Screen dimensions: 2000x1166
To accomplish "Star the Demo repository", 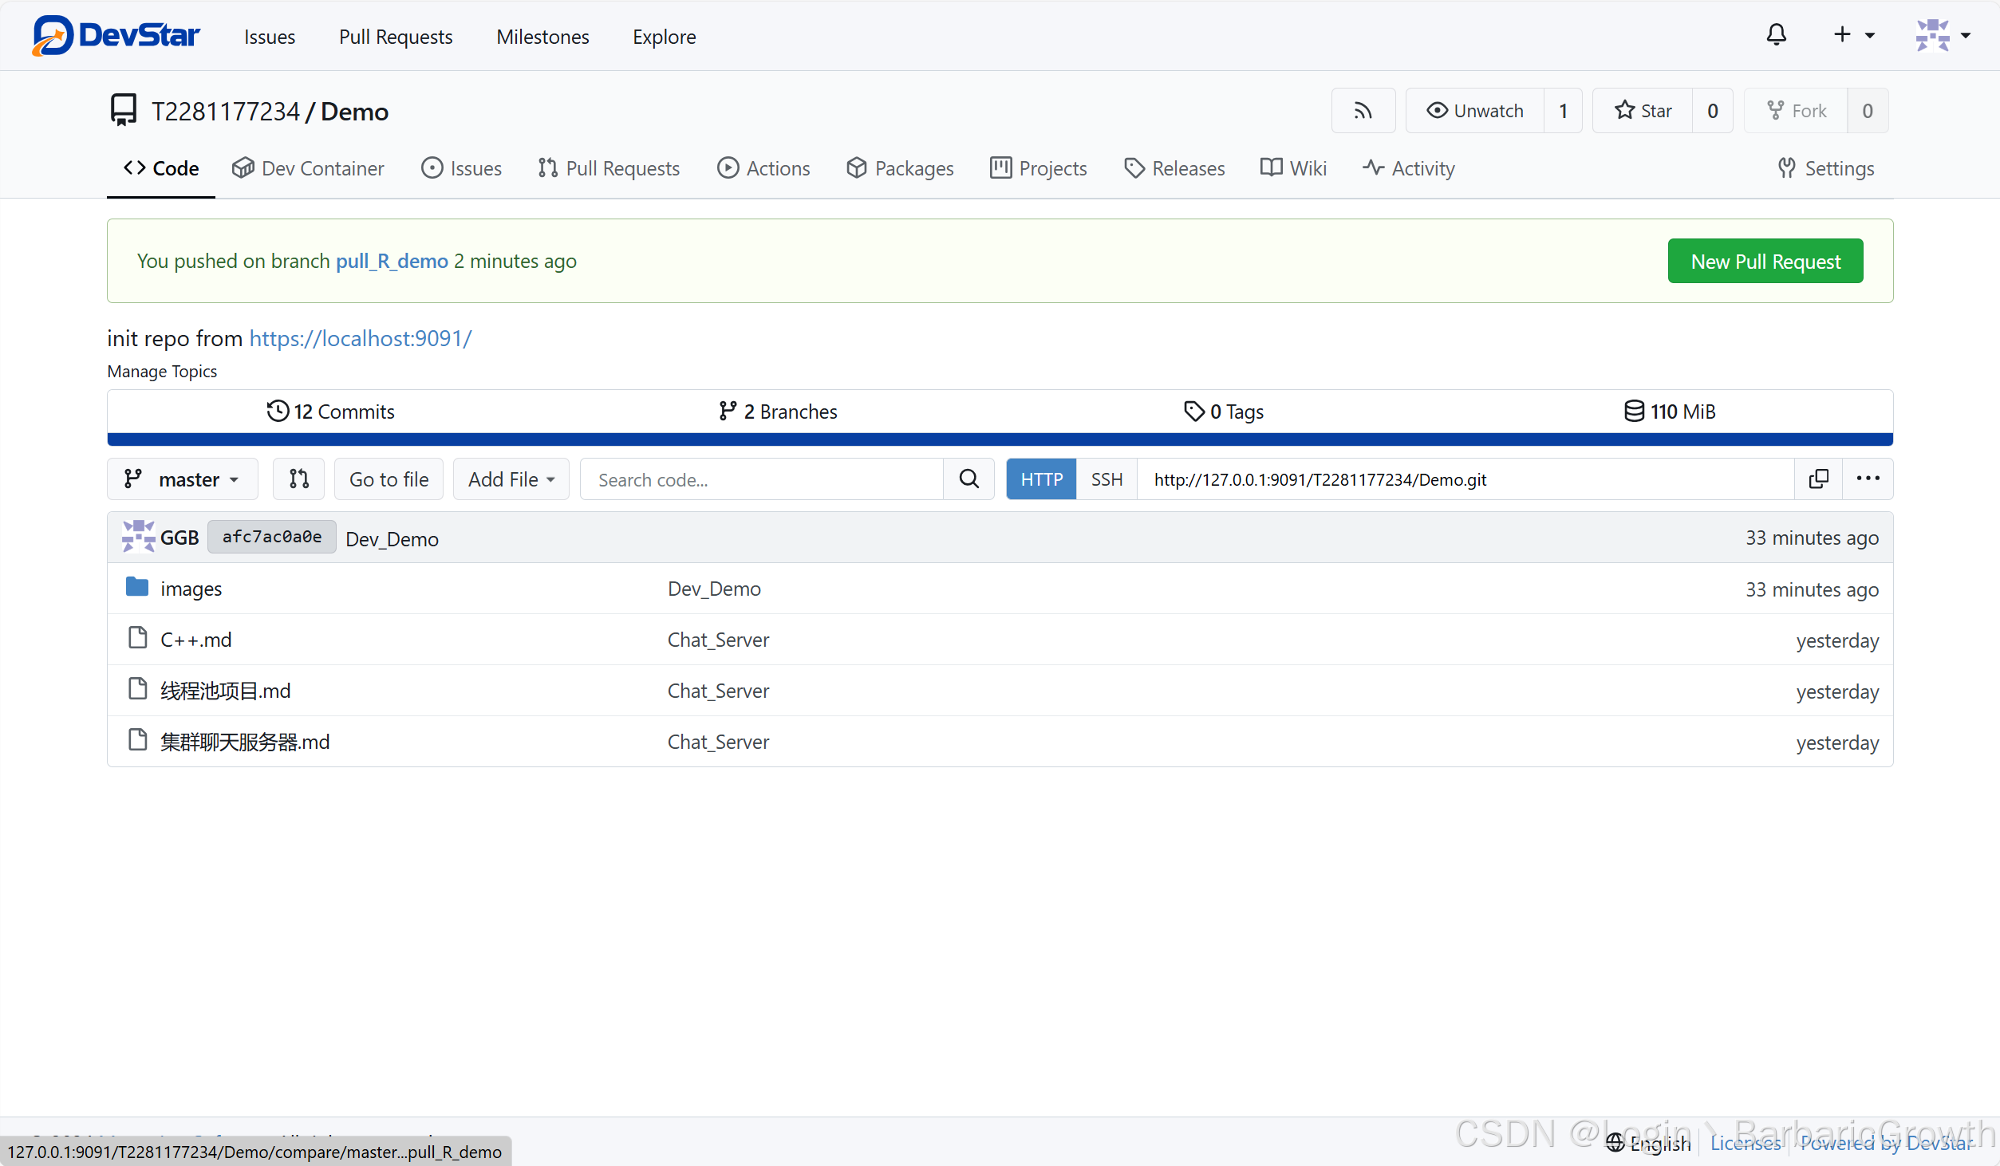I will 1643,111.
